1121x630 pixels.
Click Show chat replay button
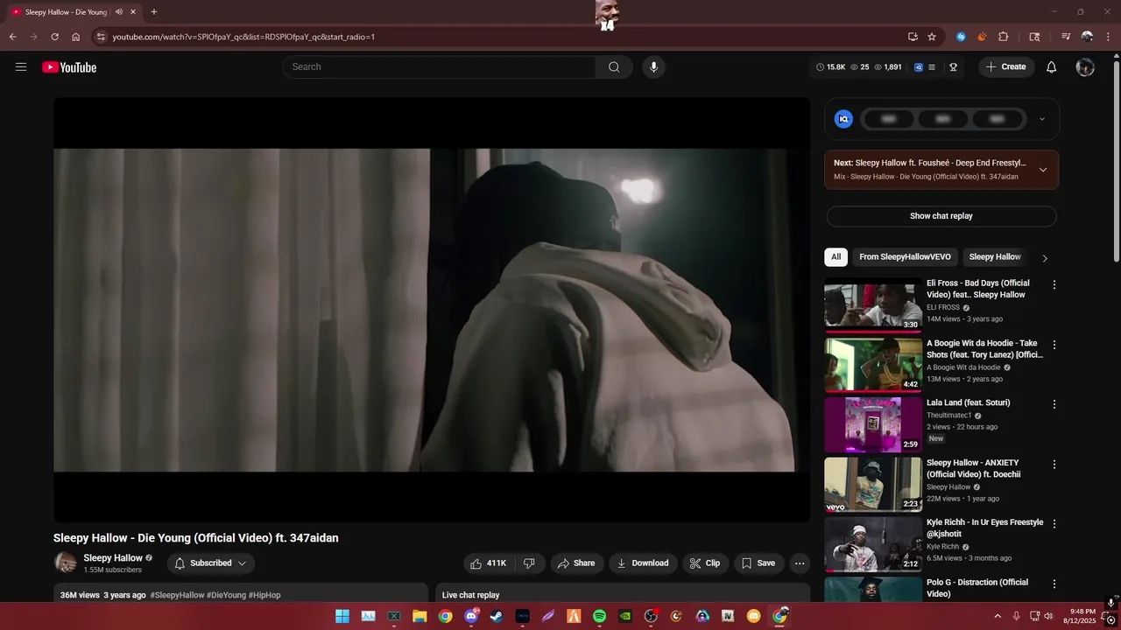[941, 216]
